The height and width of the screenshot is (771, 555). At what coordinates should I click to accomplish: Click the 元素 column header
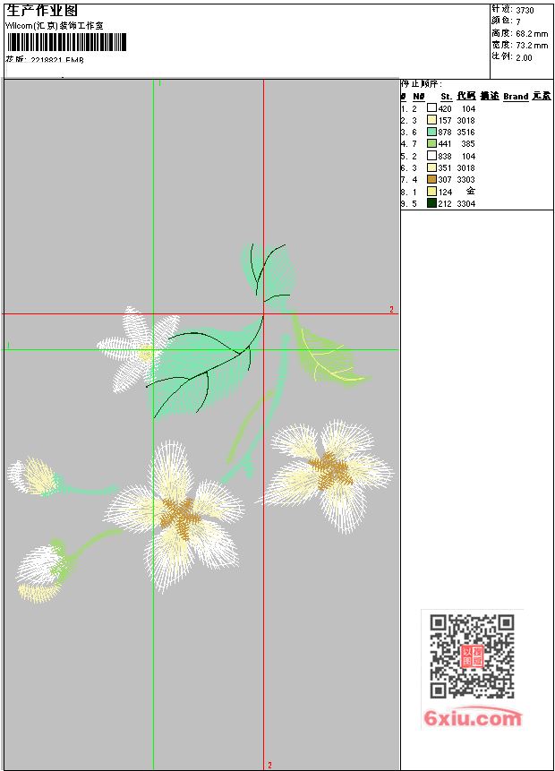541,96
